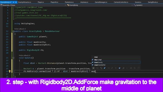Click the real-games.itch.io comment line
This screenshot has width=163, height=92.
[26, 13]
